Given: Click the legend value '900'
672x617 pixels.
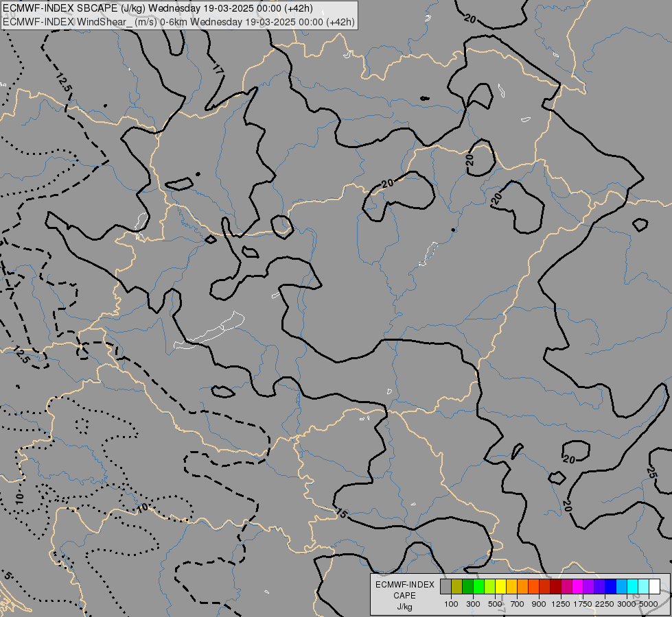Looking at the screenshot, I should pyautogui.click(x=539, y=604).
